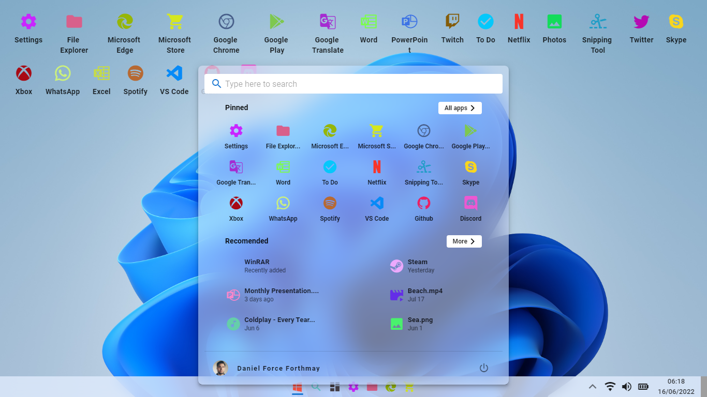Open the Xbox desktop shortcut

point(24,81)
